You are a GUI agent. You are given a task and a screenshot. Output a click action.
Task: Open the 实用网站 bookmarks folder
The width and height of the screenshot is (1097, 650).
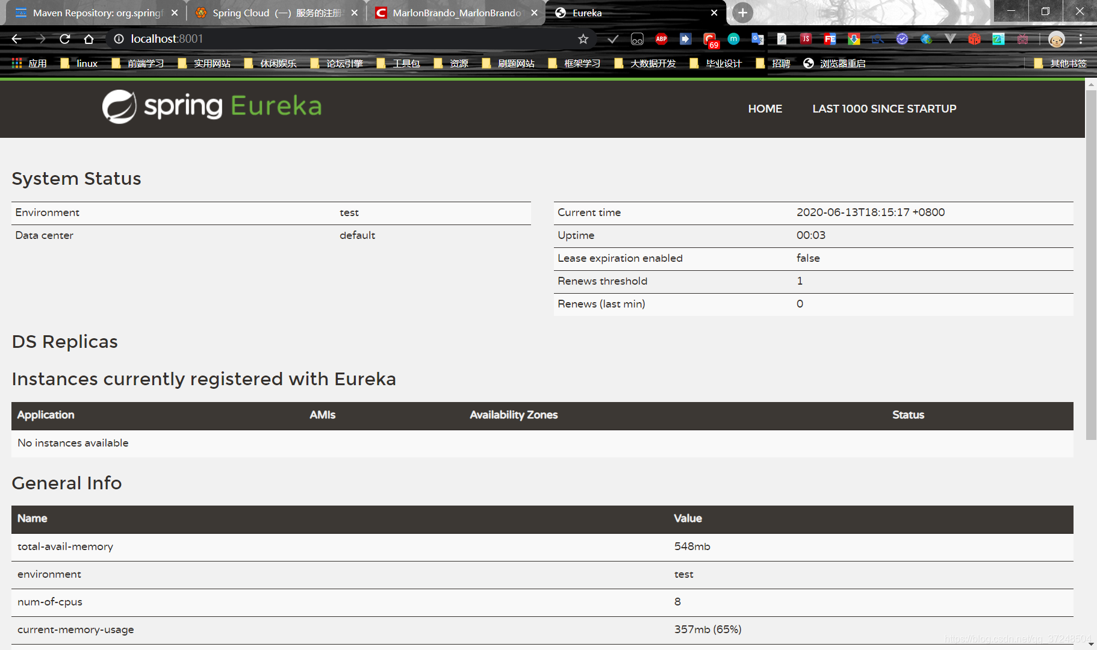coord(204,63)
